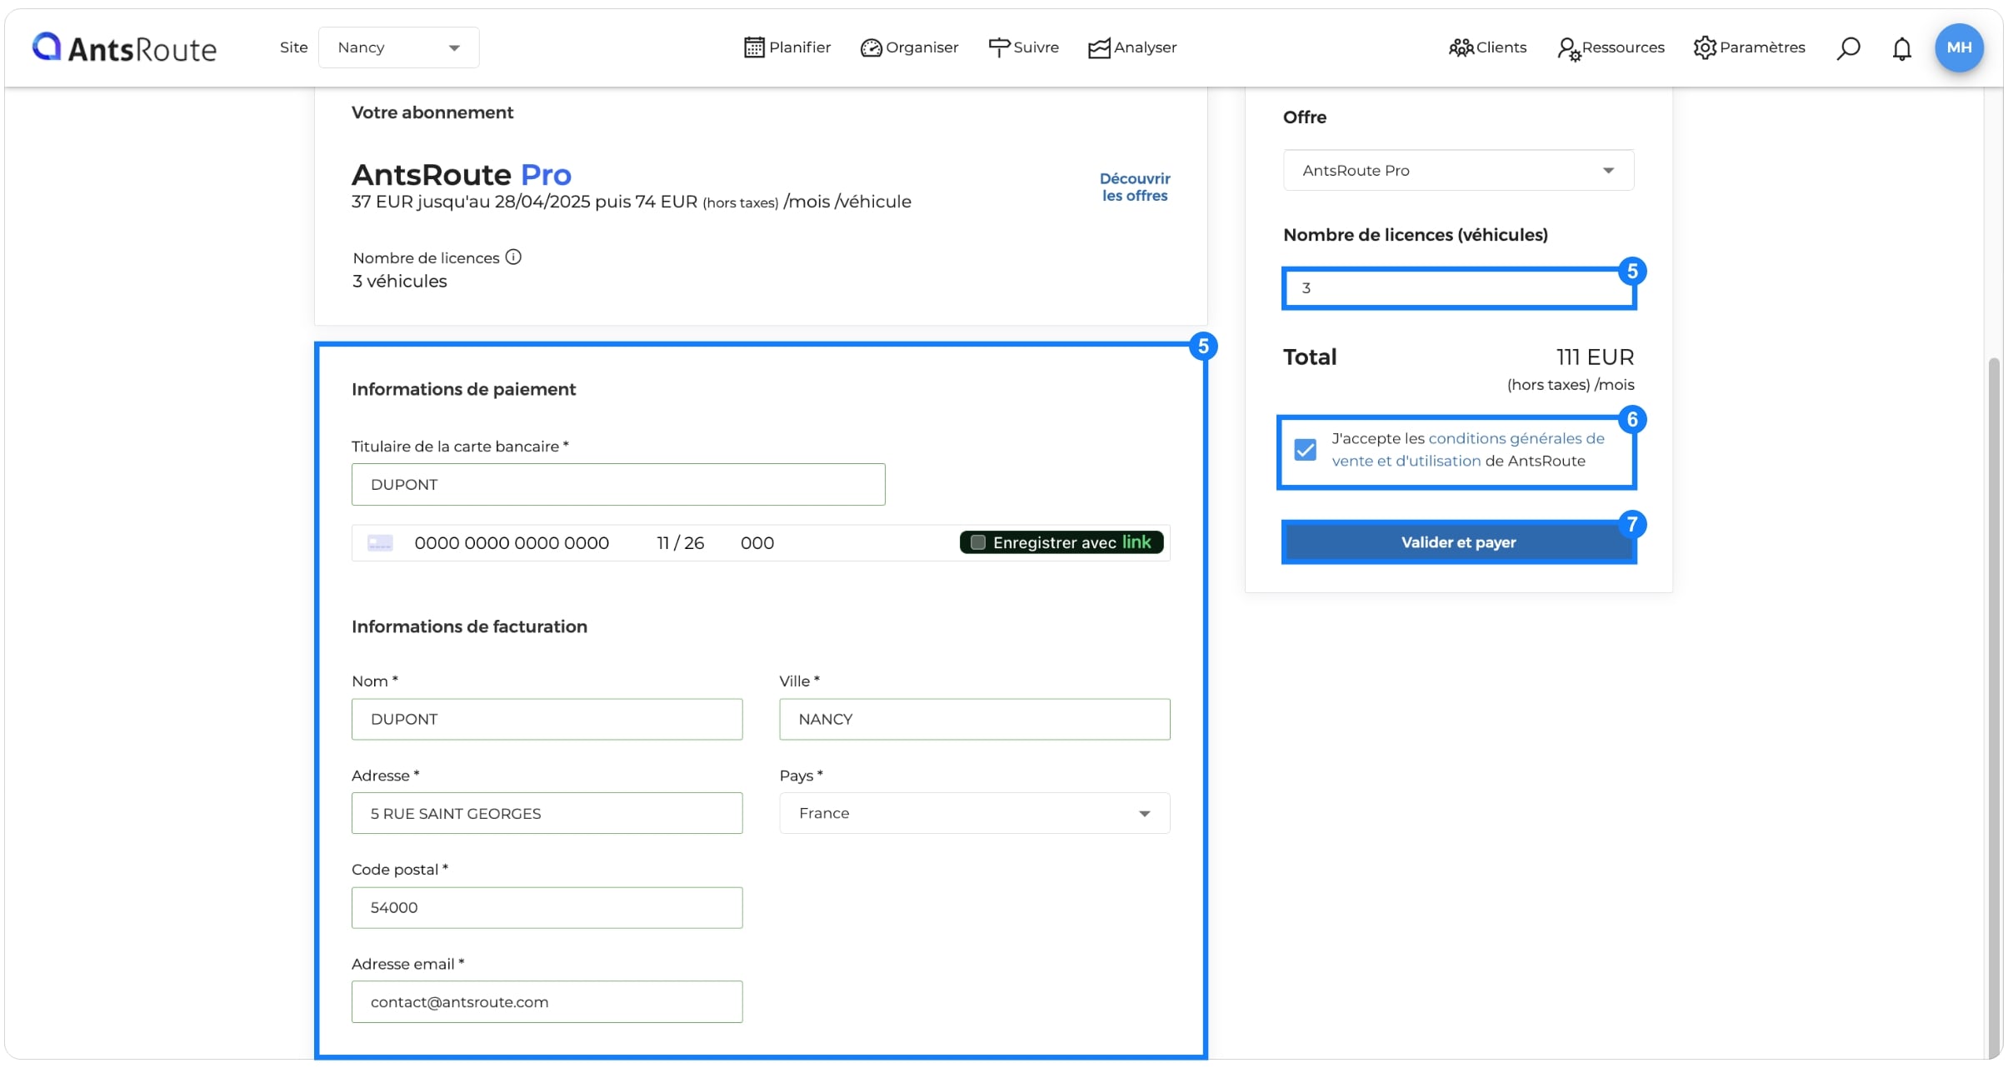Click the Adresse email field
The image size is (2008, 1068).
547,1001
